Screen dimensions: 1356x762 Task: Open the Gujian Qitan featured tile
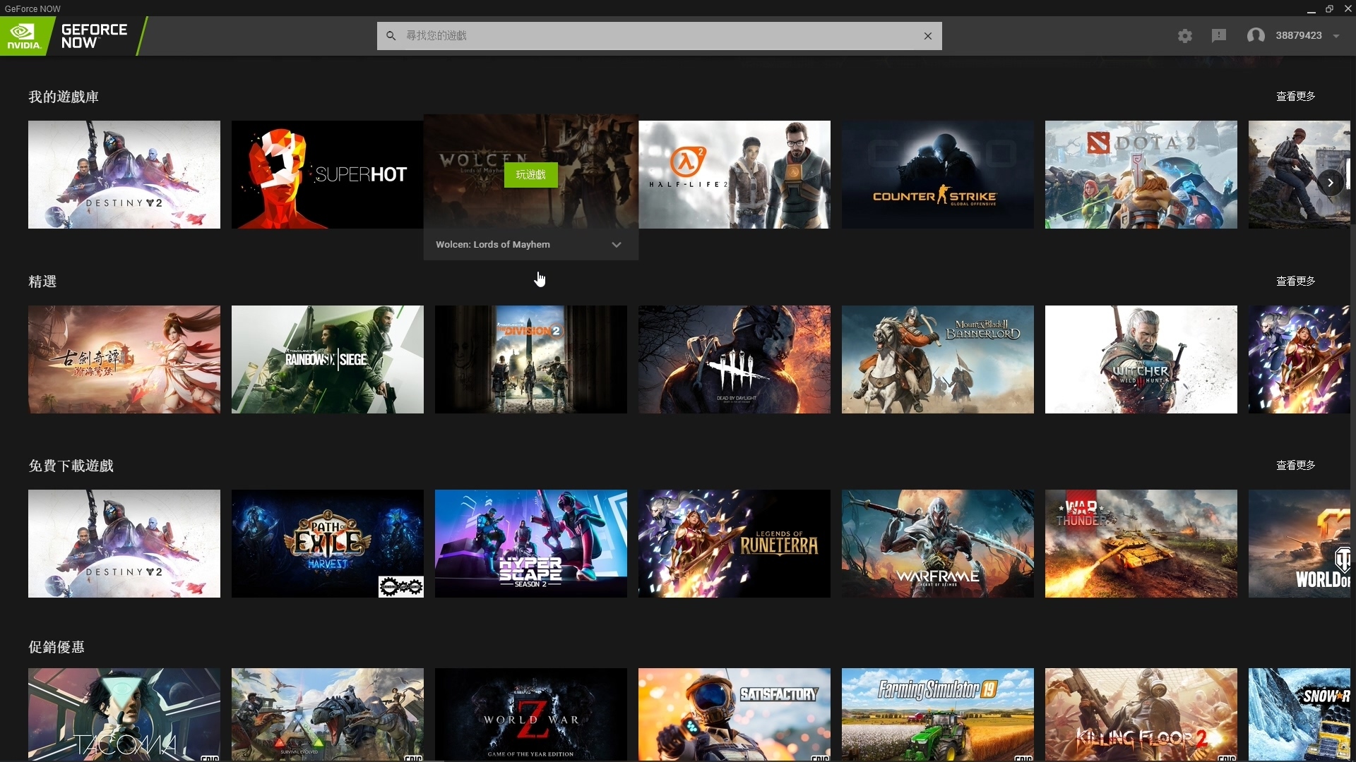pyautogui.click(x=124, y=359)
